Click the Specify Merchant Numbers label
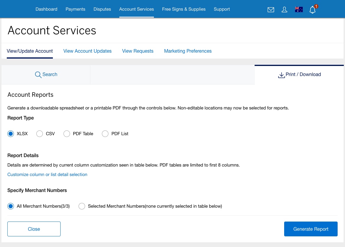Viewport: 345px width, 247px height. [x=37, y=191]
